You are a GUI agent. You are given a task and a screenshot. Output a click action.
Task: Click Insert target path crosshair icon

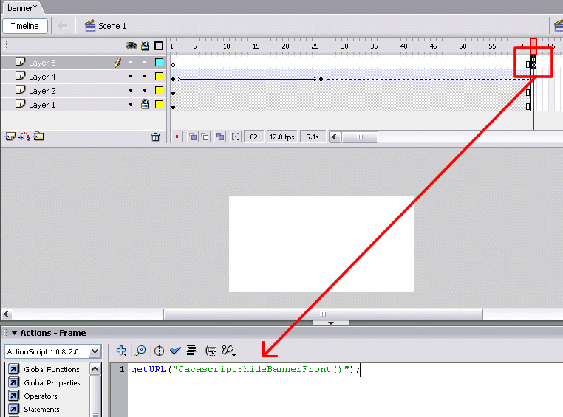point(159,351)
